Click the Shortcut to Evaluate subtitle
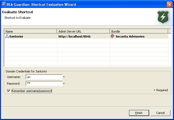Viewport: 174px width, 120px height. tap(17, 18)
